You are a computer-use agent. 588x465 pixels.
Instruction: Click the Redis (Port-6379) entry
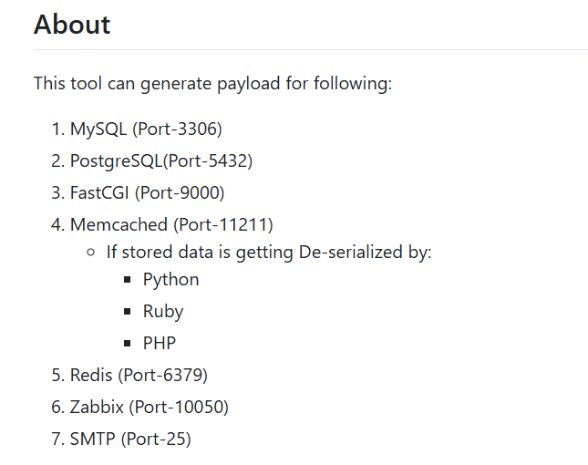click(x=139, y=376)
